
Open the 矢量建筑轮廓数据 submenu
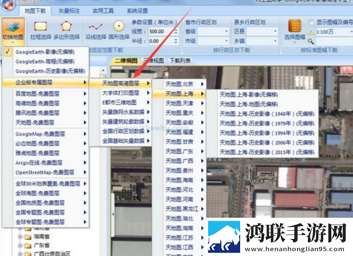click(121, 122)
